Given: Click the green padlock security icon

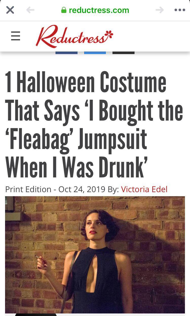Looking at the screenshot, I should pyautogui.click(x=64, y=10).
